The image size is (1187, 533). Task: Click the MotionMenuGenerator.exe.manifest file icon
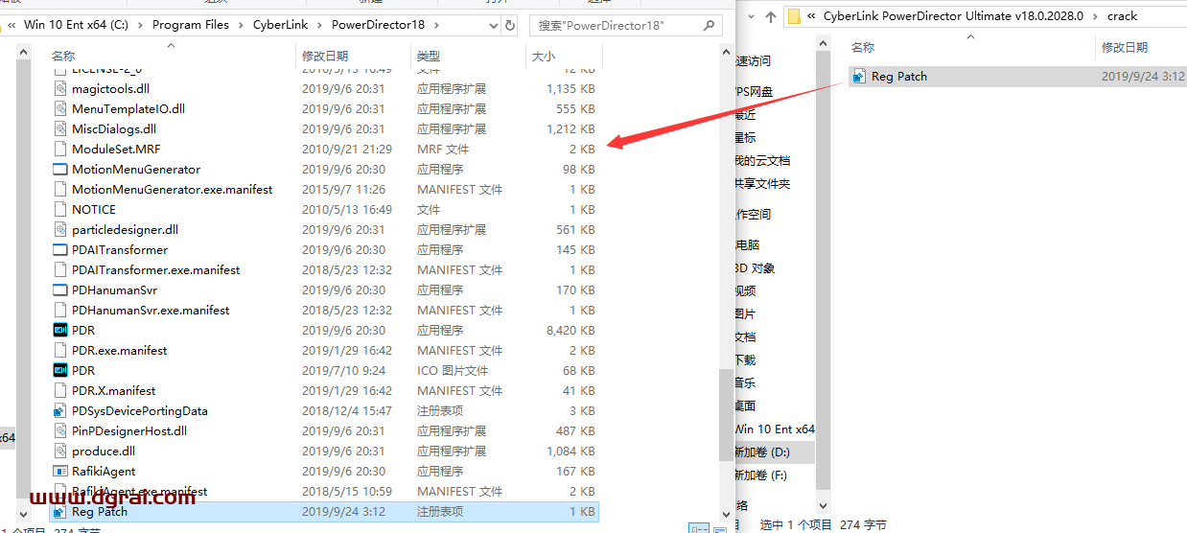(60, 189)
